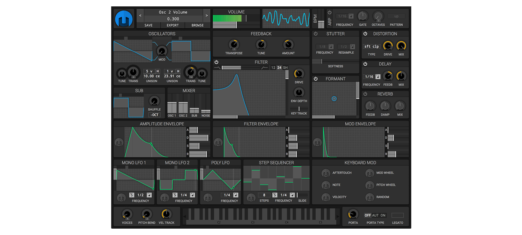Screen dimensions: 522x235
Task: Click the Delay frequency note sync icon
Action: click(378, 77)
